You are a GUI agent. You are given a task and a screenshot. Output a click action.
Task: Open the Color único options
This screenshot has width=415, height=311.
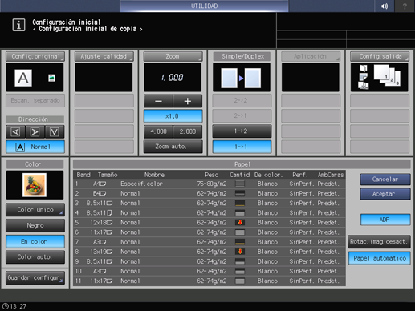click(35, 210)
